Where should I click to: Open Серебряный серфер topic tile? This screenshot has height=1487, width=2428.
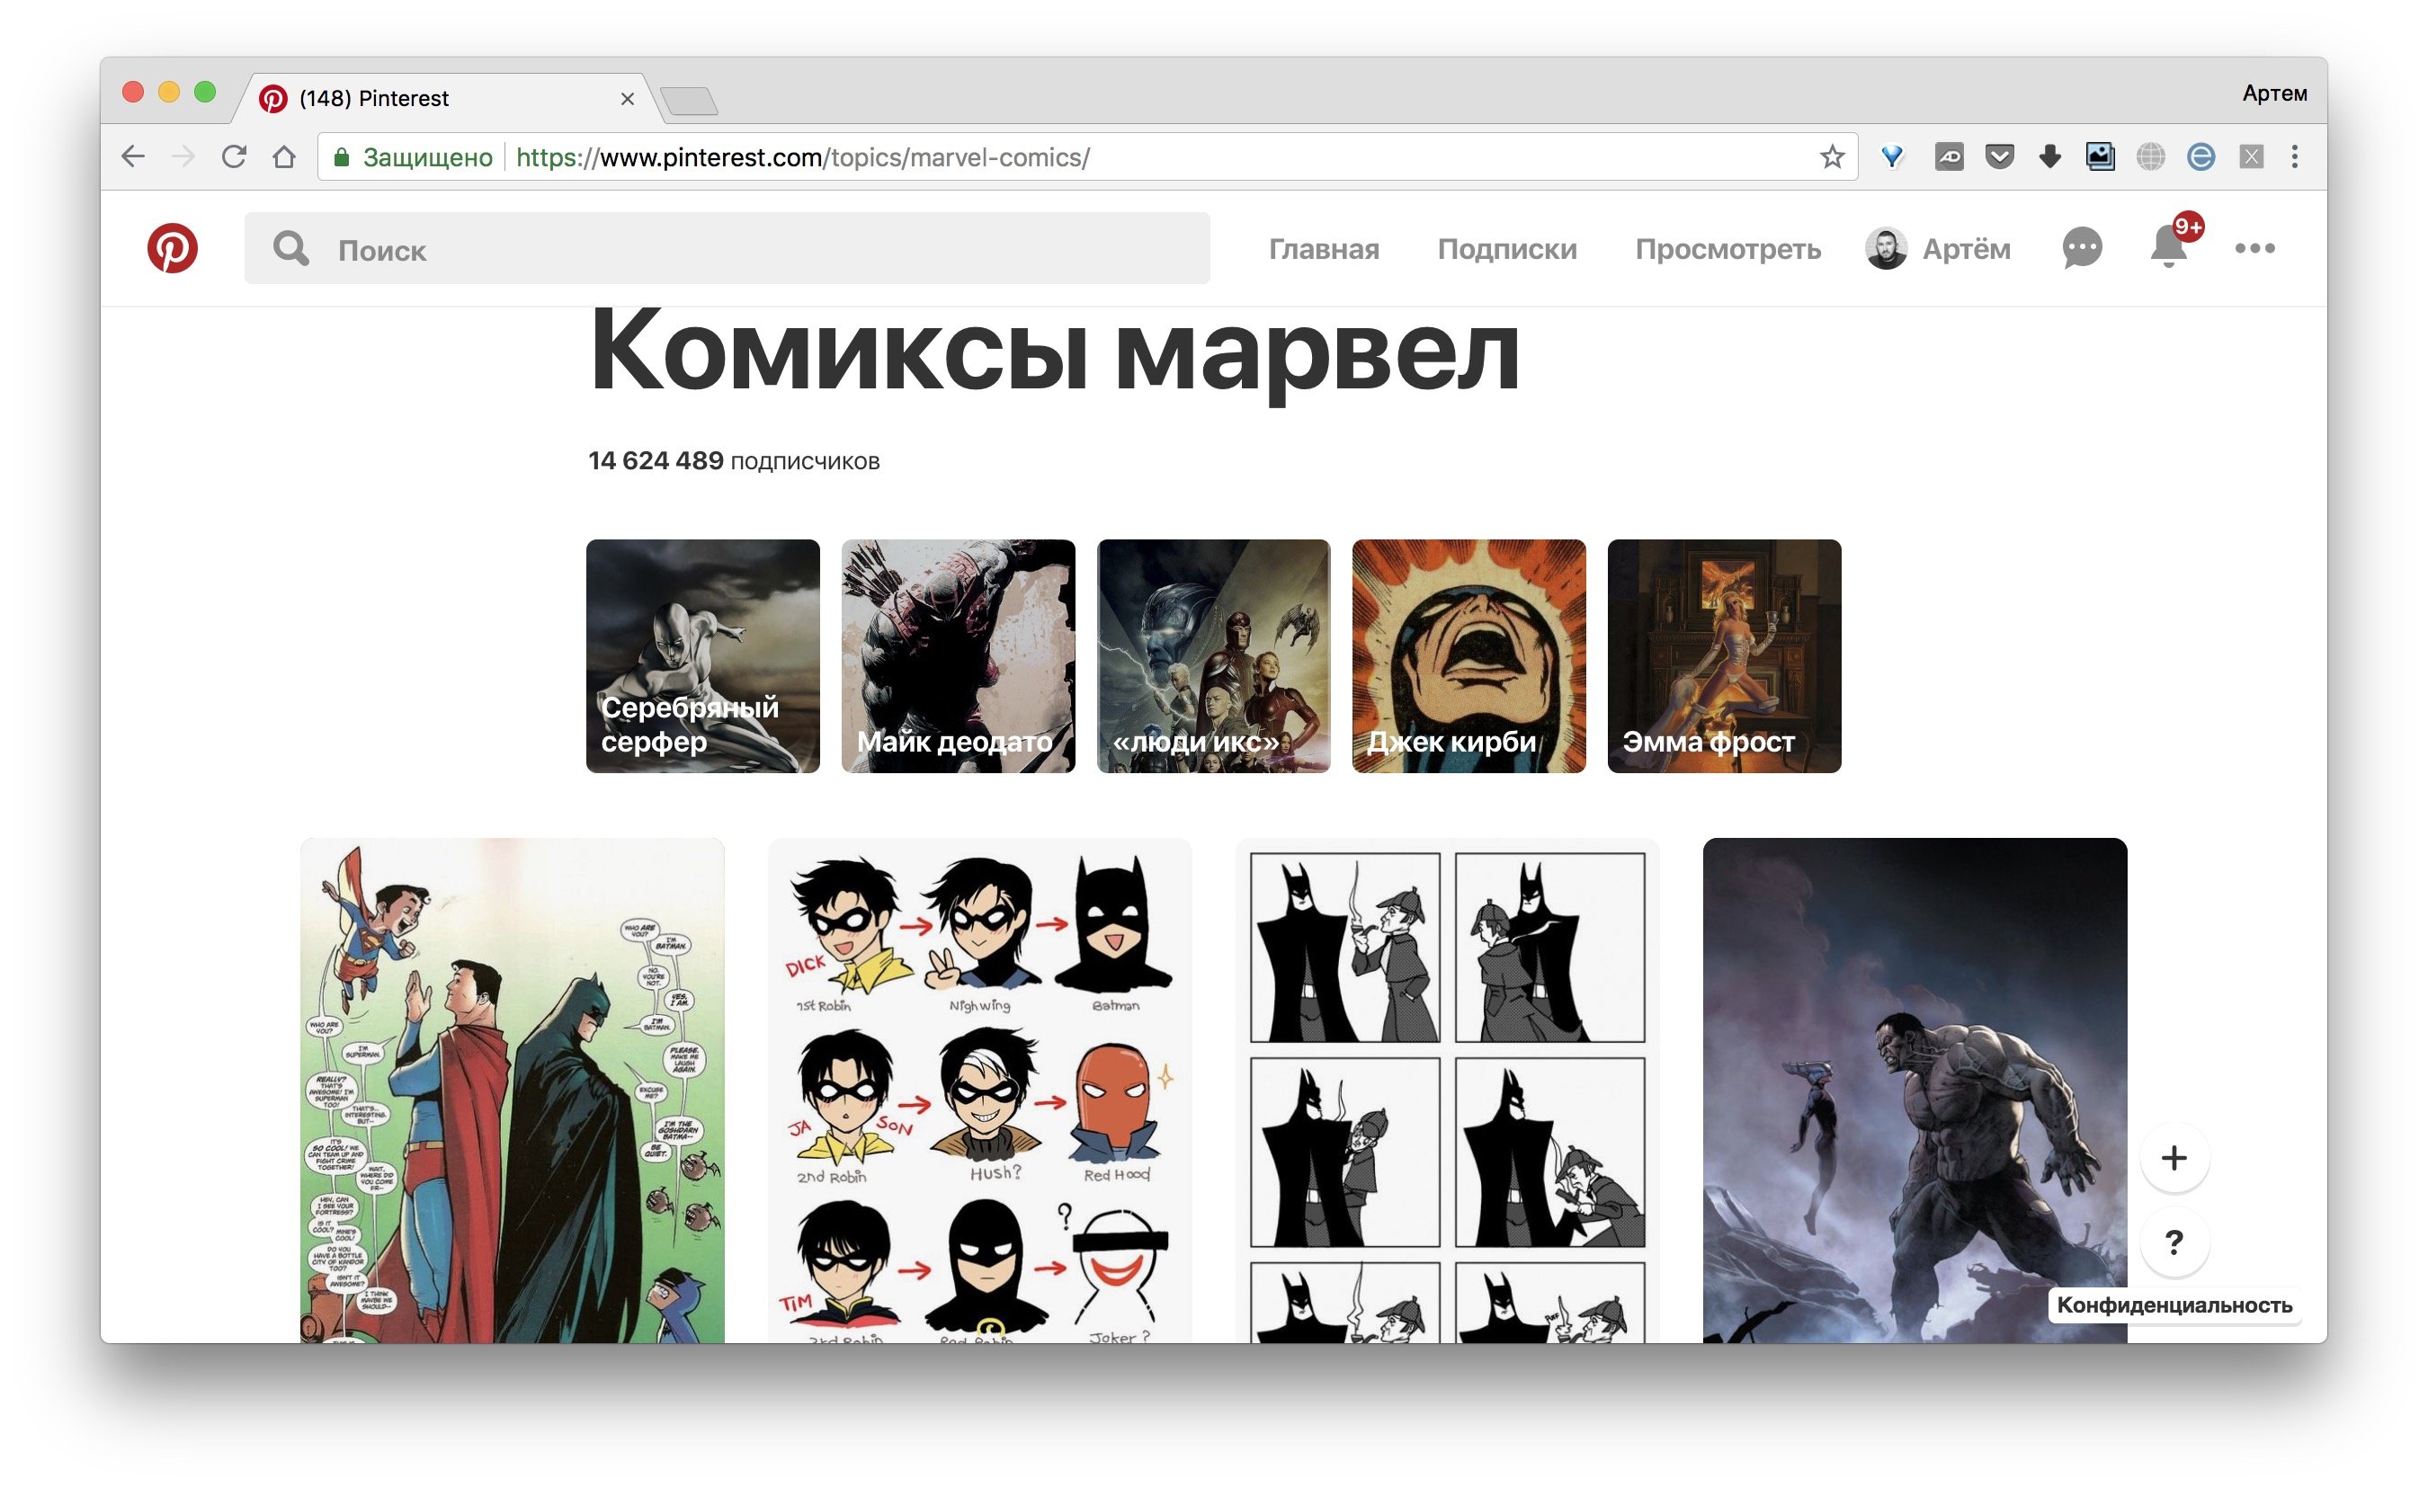point(702,655)
